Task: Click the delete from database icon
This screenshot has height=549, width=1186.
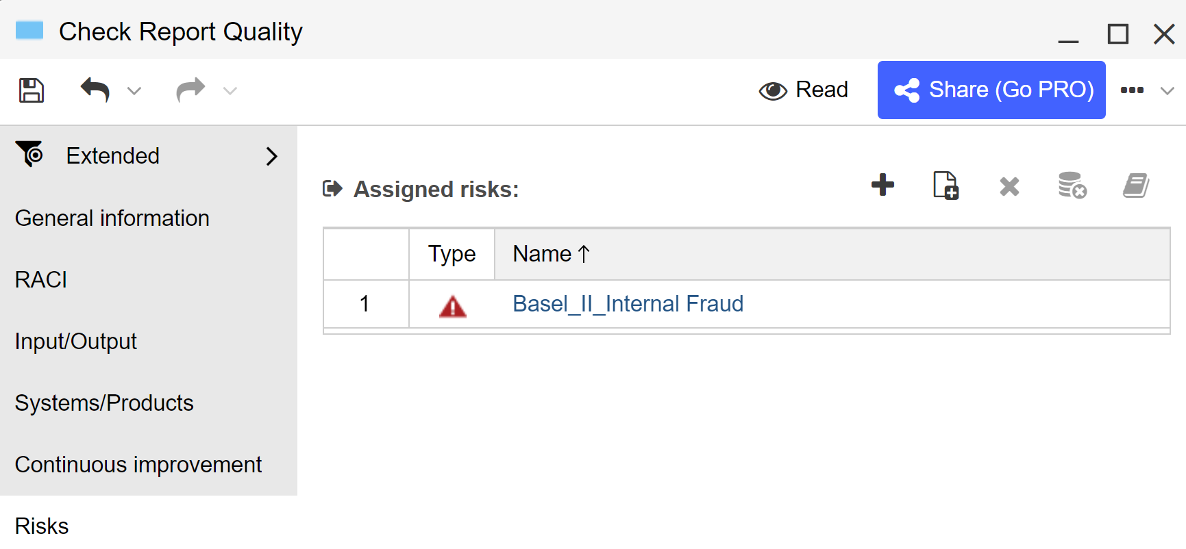Action: click(x=1072, y=186)
